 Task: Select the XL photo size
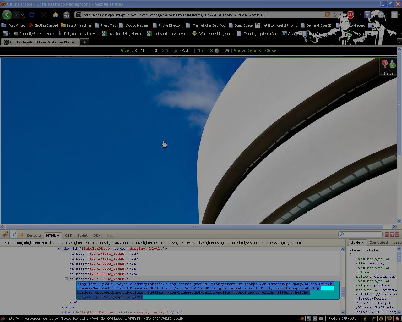156,51
